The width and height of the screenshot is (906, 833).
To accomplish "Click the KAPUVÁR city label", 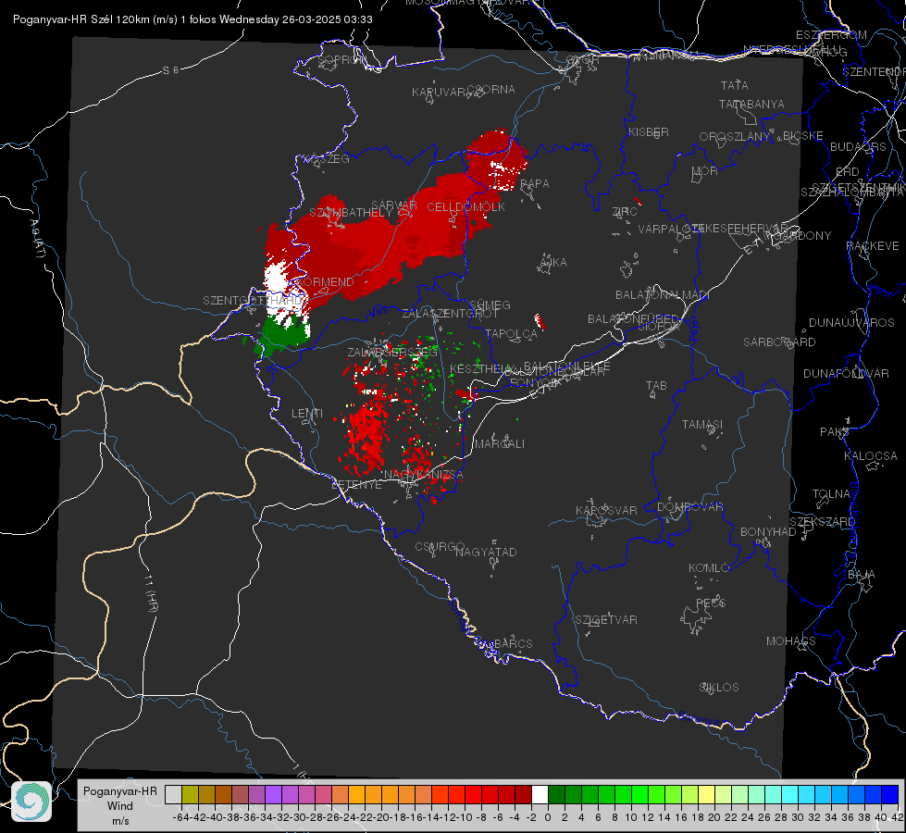I will 440,93.
